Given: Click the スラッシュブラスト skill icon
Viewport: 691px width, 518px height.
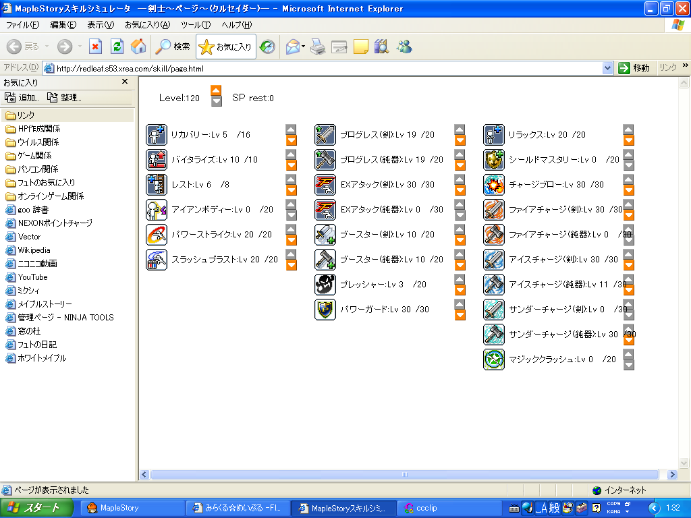Looking at the screenshot, I should coord(157,260).
